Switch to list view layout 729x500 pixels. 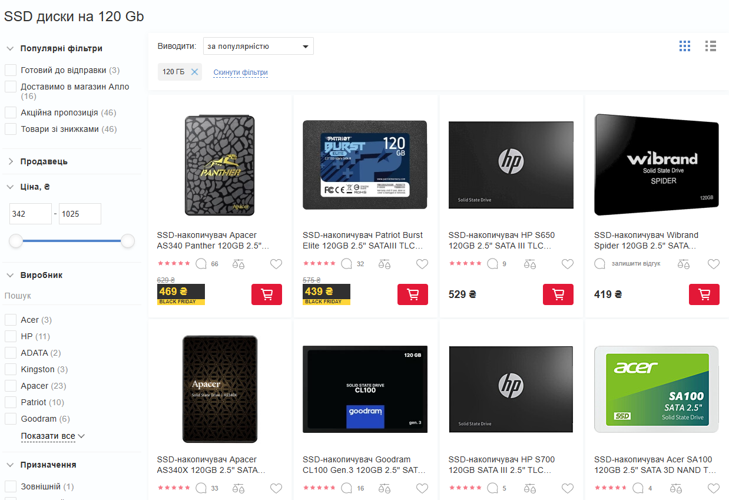pyautogui.click(x=711, y=46)
